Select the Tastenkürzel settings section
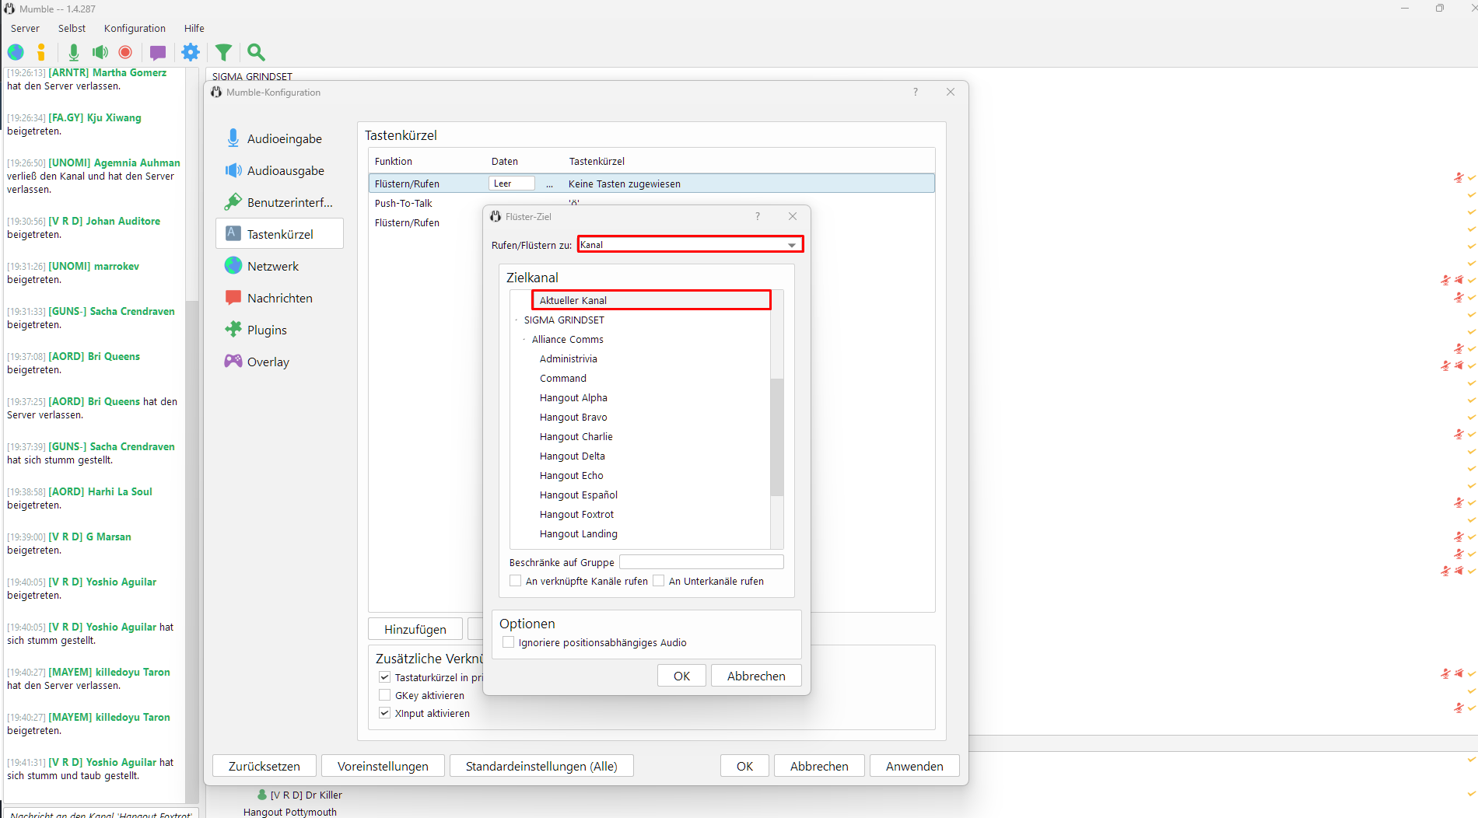1478x818 pixels. tap(279, 234)
